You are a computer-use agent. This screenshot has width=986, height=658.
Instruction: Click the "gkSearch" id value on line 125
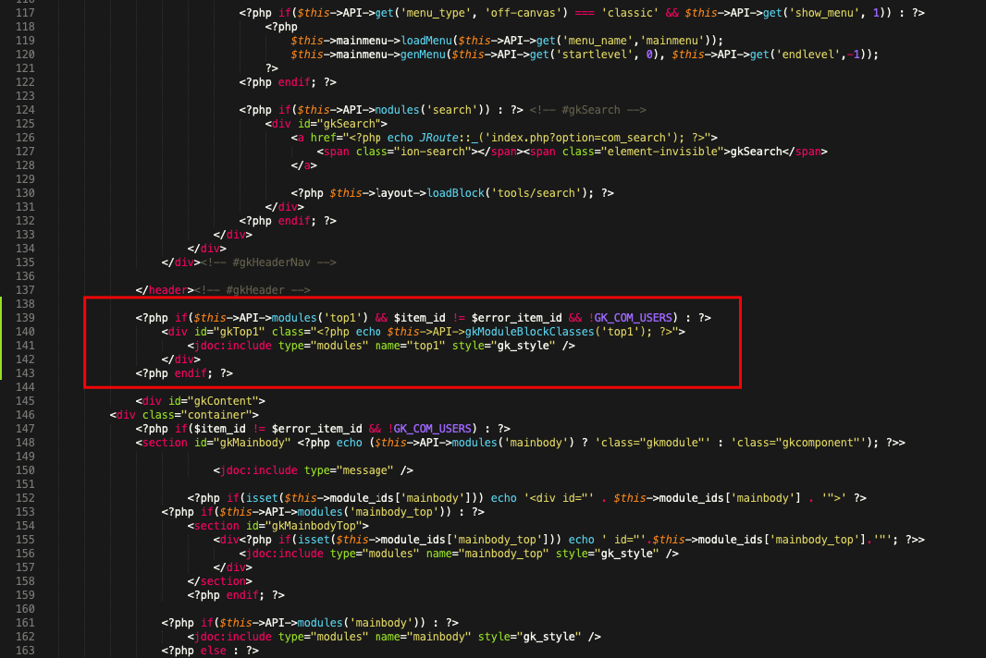[351, 124]
